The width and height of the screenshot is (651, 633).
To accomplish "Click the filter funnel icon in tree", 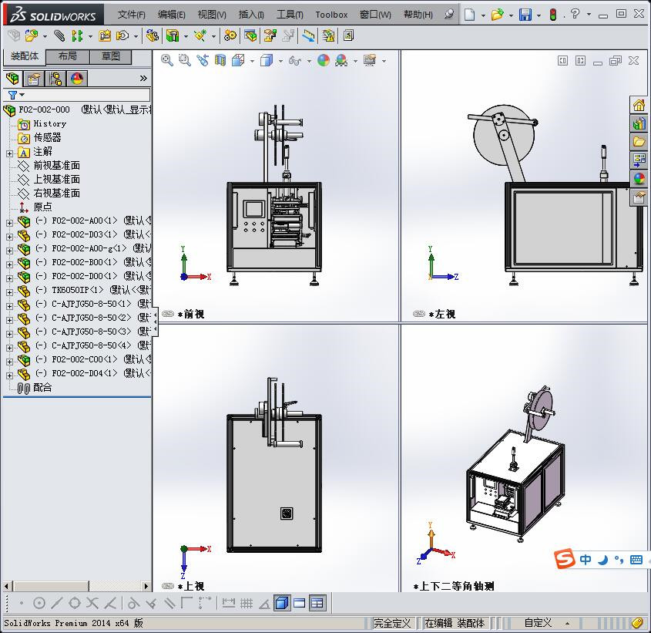I will tap(12, 95).
